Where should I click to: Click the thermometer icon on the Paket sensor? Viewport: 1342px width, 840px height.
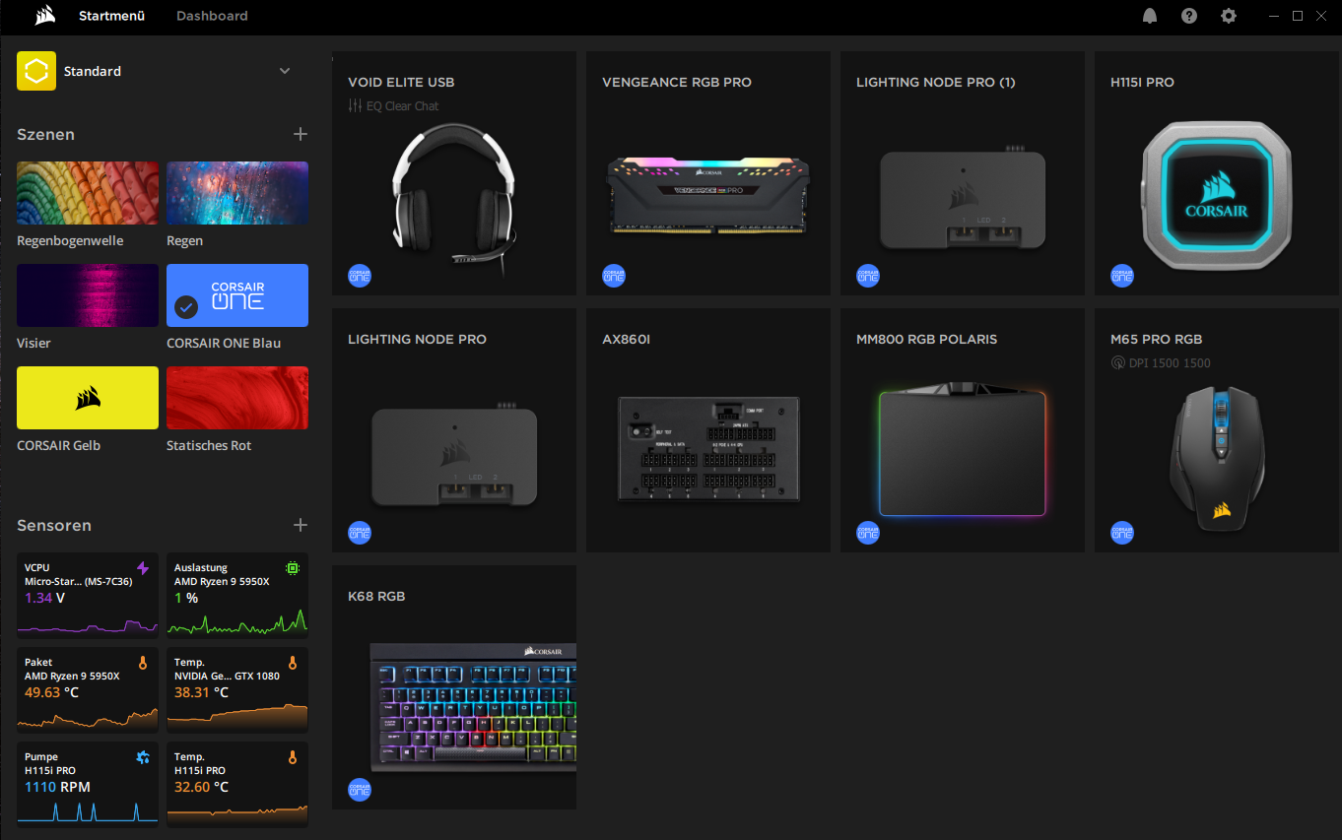point(143,661)
